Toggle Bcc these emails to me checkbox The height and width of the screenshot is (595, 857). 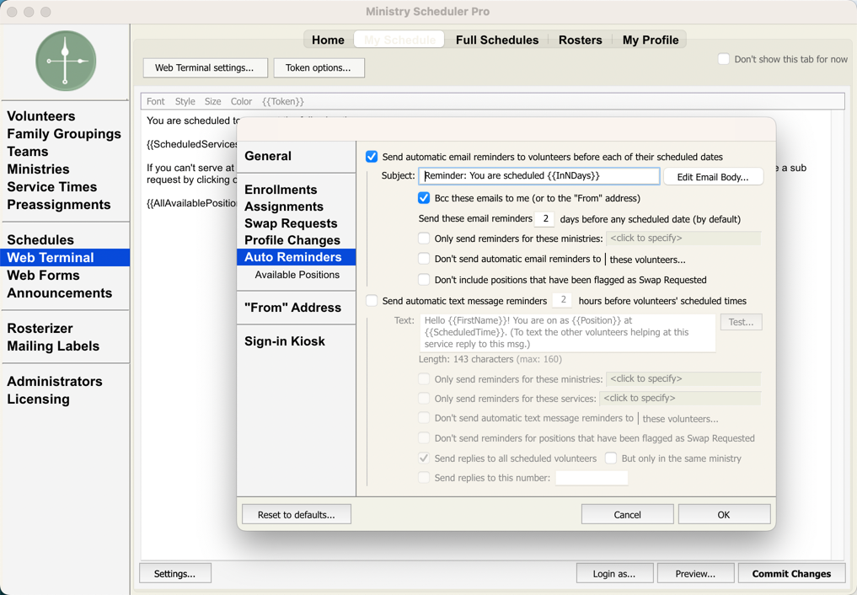[x=424, y=198]
